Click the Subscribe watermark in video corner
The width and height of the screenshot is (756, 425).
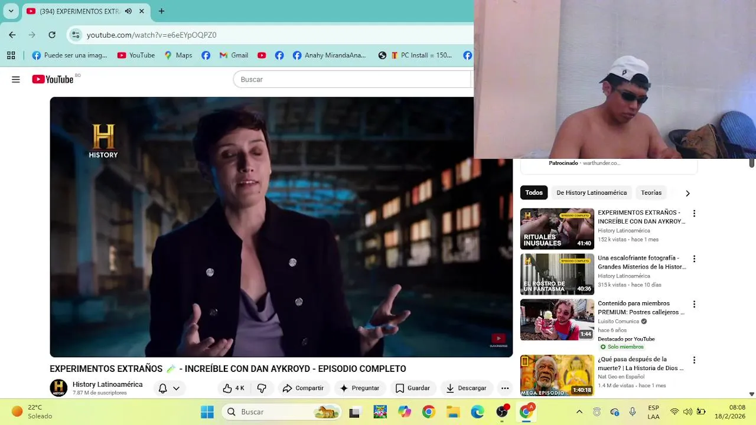click(x=498, y=341)
